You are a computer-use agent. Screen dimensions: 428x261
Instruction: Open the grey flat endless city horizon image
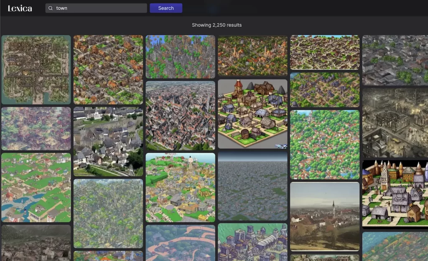click(x=252, y=186)
